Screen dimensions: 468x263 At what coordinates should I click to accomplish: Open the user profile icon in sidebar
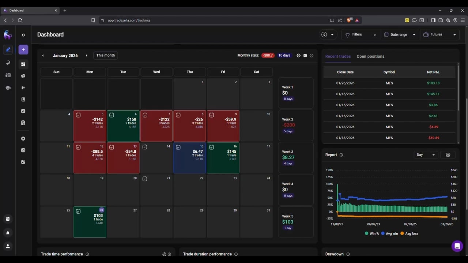pyautogui.click(x=8, y=246)
